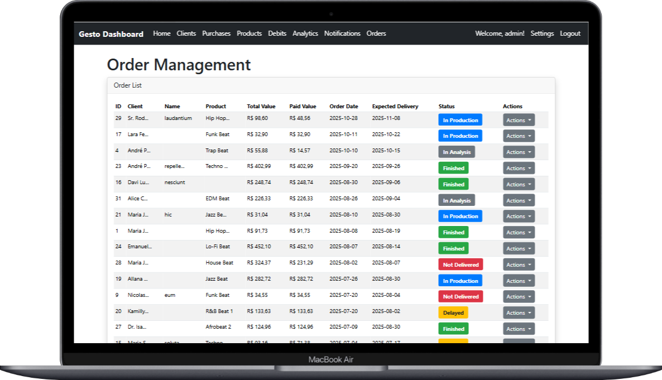Open the Notifications page
The width and height of the screenshot is (662, 380).
pos(342,33)
